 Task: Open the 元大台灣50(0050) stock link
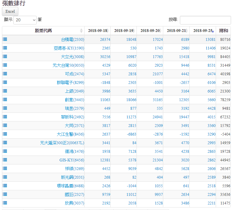tap(68, 65)
